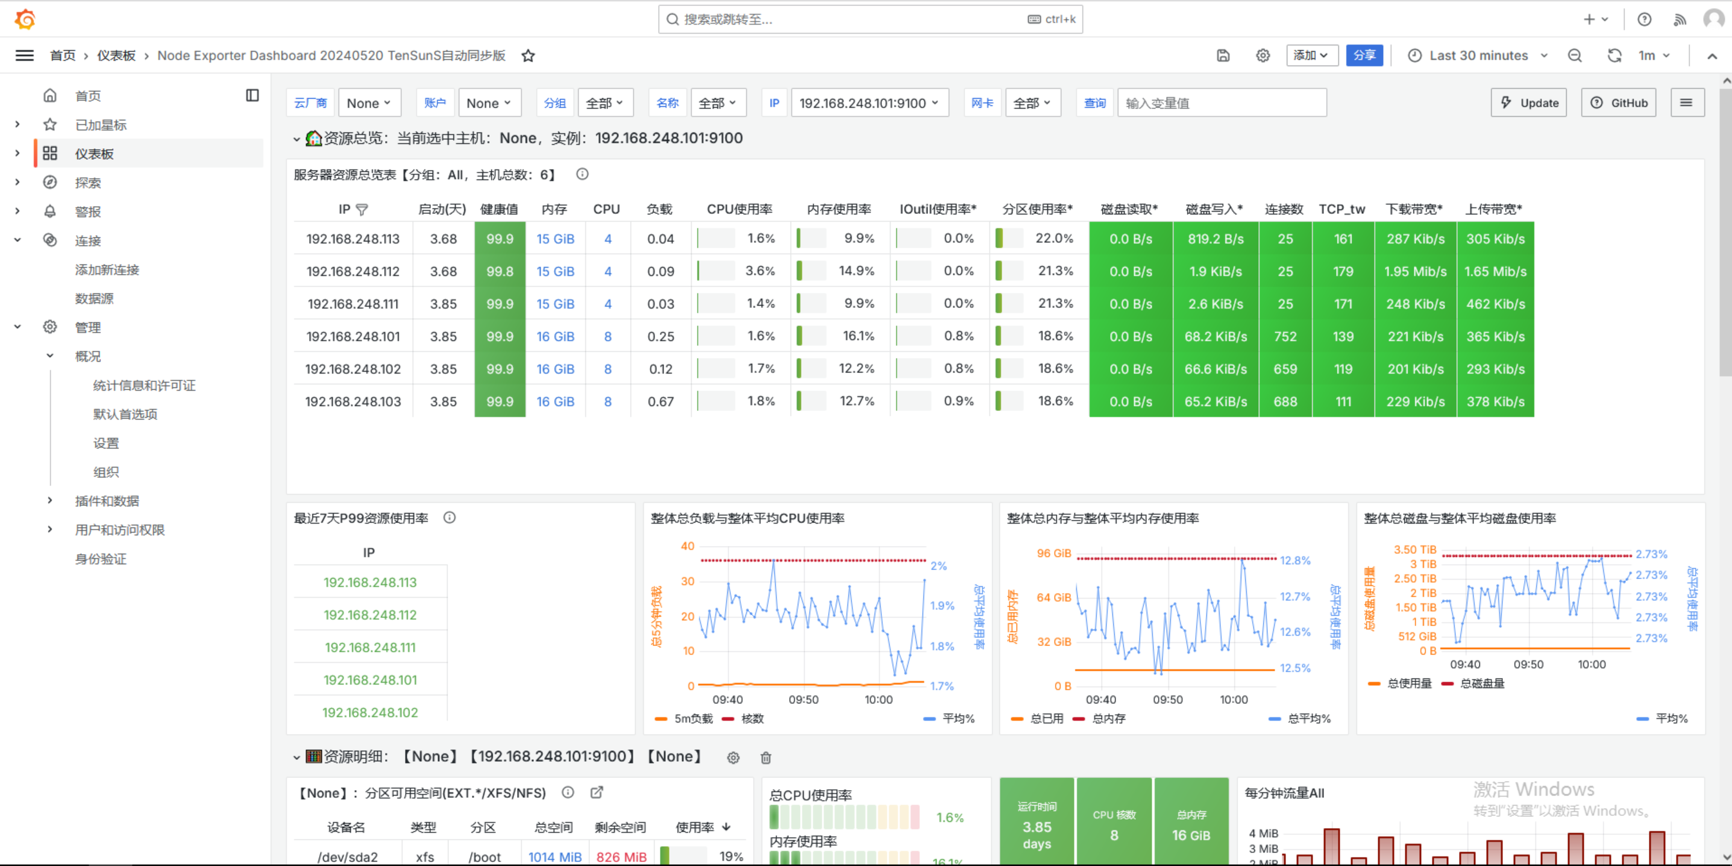
Task: Toggle the main hamburger menu
Action: [24, 56]
